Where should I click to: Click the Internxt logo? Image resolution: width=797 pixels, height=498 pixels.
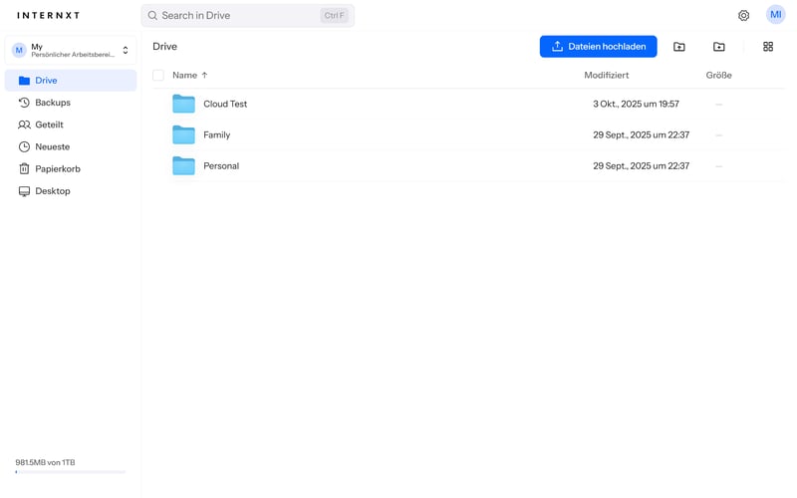[x=48, y=16]
